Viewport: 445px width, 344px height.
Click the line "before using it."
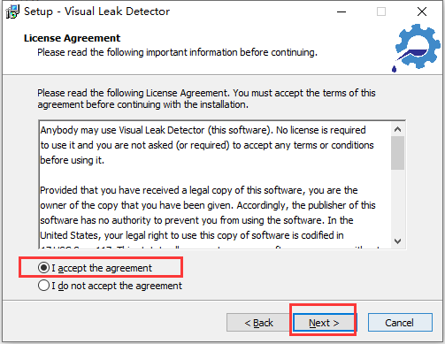(x=73, y=160)
